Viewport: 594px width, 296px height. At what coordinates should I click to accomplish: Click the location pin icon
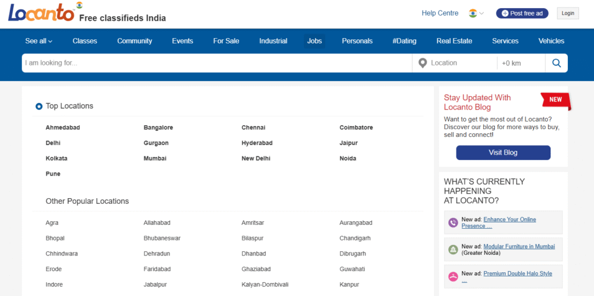click(x=422, y=63)
